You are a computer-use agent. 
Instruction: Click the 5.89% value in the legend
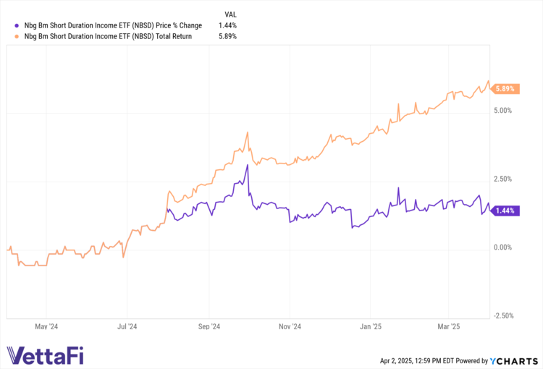(x=227, y=35)
